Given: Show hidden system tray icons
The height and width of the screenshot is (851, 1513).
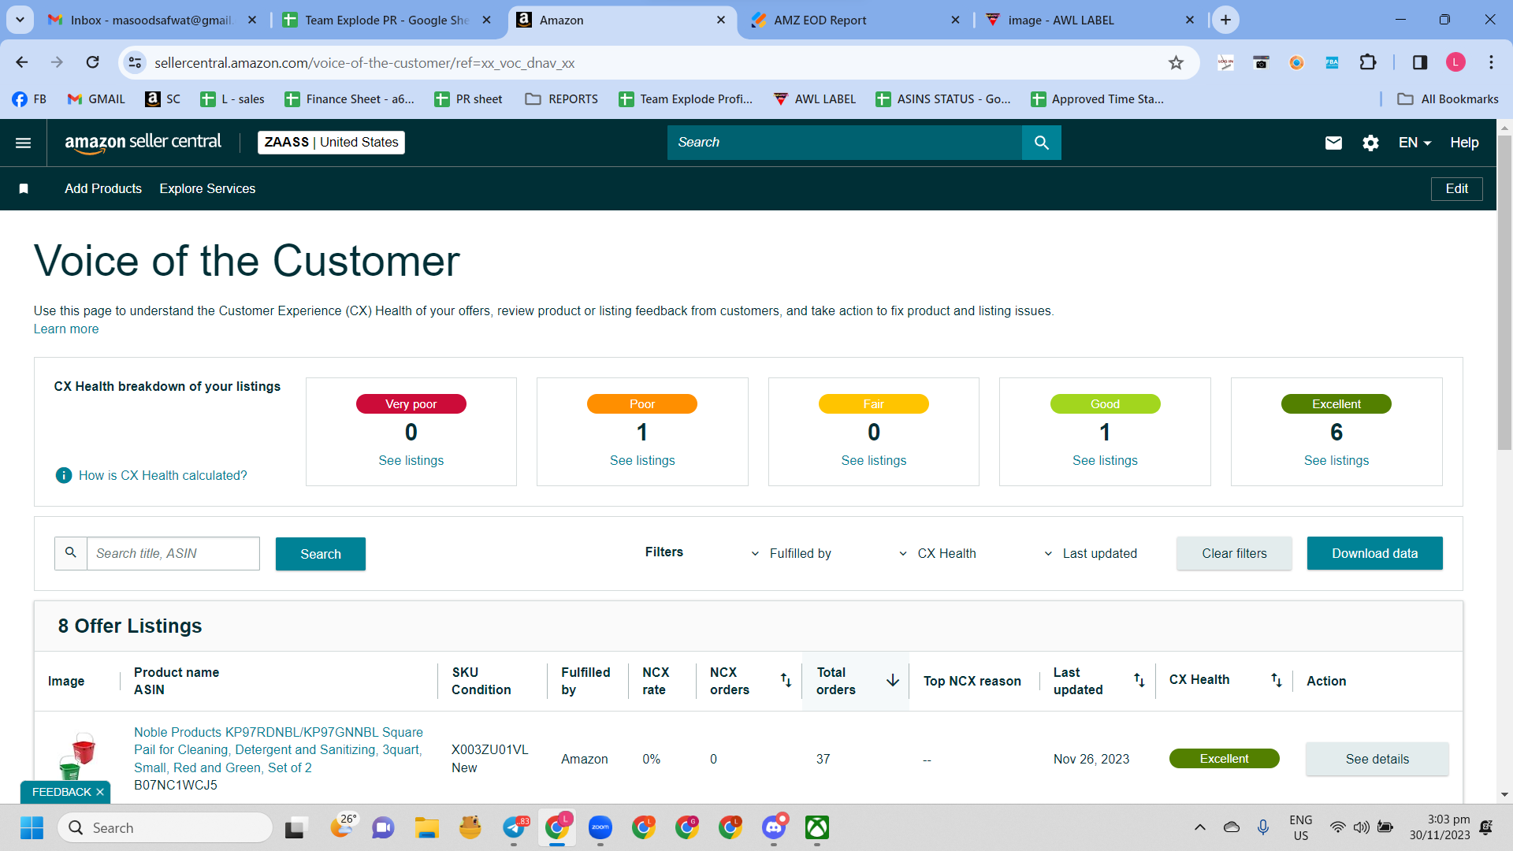Looking at the screenshot, I should click(x=1199, y=827).
